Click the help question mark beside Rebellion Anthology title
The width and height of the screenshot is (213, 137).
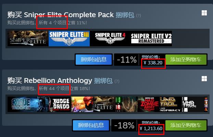point(117,82)
